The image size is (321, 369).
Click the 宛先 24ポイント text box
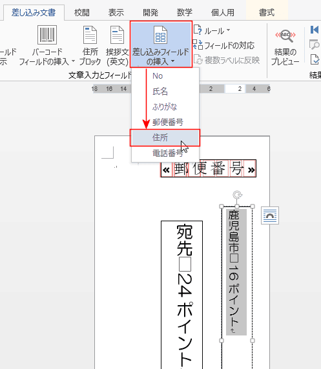(181, 294)
